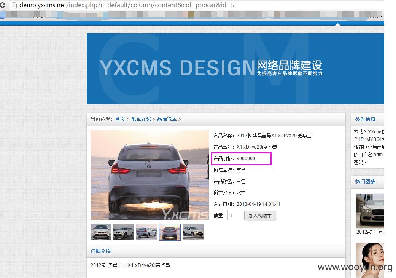Select the fourth highlighted rear-view thumbnail
The width and height of the screenshot is (396, 278).
pos(170,232)
